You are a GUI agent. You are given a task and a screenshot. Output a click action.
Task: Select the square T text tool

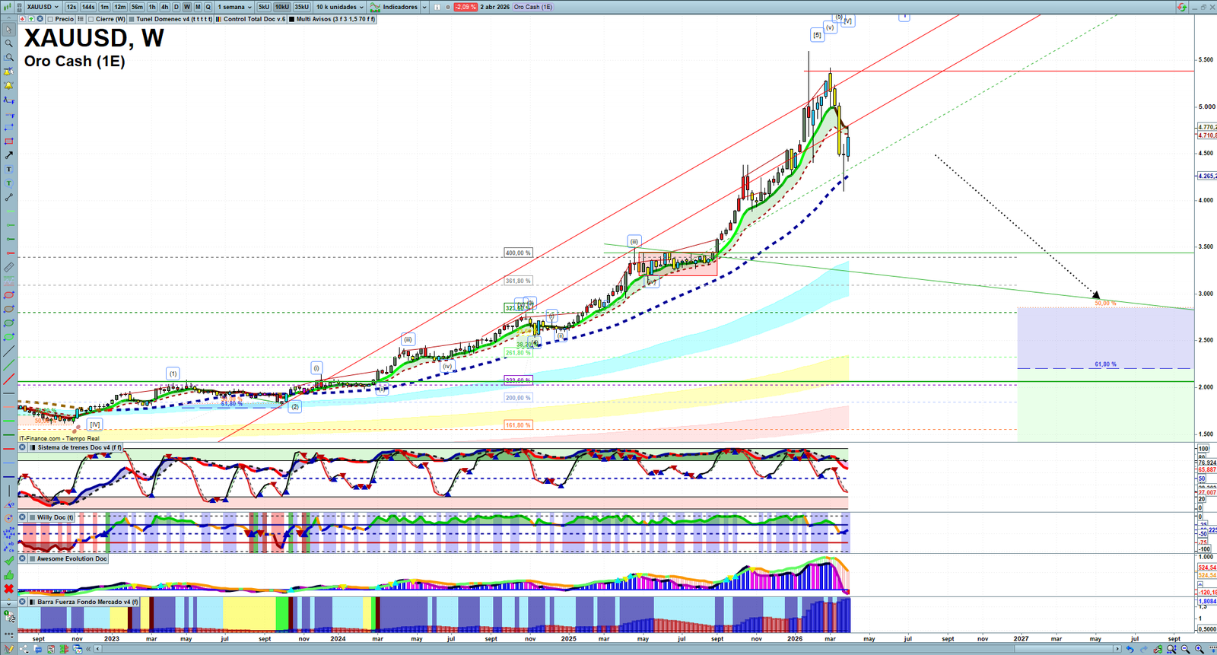(x=9, y=169)
